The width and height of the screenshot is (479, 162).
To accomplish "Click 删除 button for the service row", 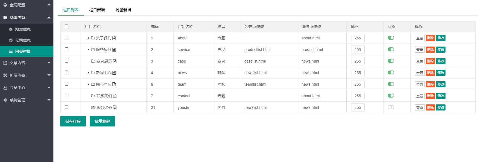I will [430, 50].
